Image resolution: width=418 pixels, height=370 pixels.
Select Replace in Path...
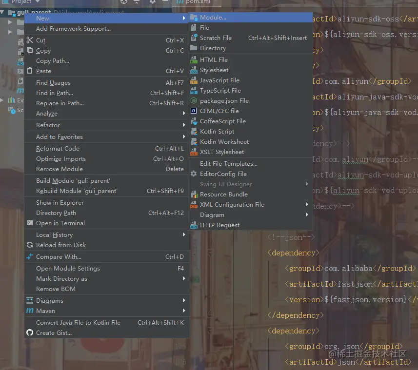[107, 103]
